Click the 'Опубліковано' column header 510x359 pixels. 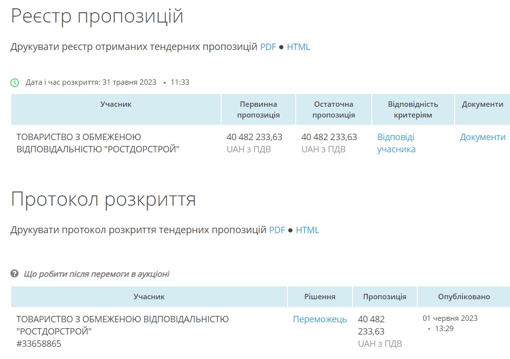coord(464,297)
